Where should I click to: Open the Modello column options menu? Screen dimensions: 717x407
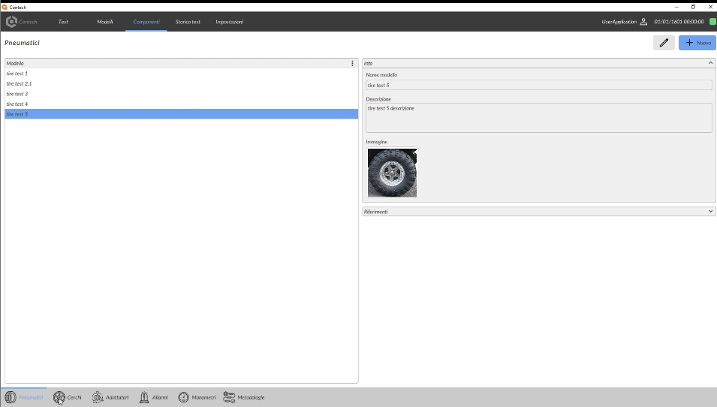(x=352, y=64)
